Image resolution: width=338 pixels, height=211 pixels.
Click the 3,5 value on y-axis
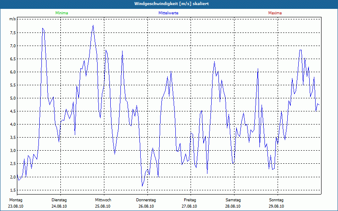[x=13, y=138]
